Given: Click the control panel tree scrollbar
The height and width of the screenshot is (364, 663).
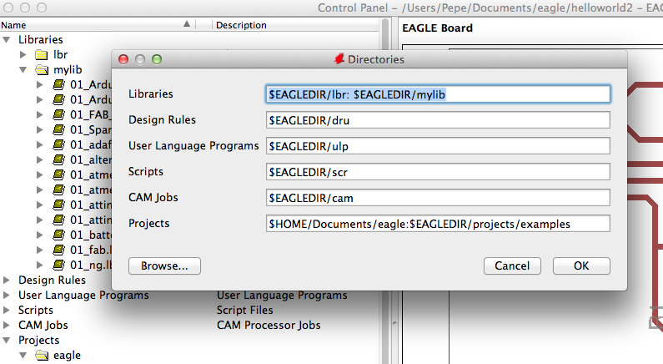Looking at the screenshot, I should coord(385,190).
